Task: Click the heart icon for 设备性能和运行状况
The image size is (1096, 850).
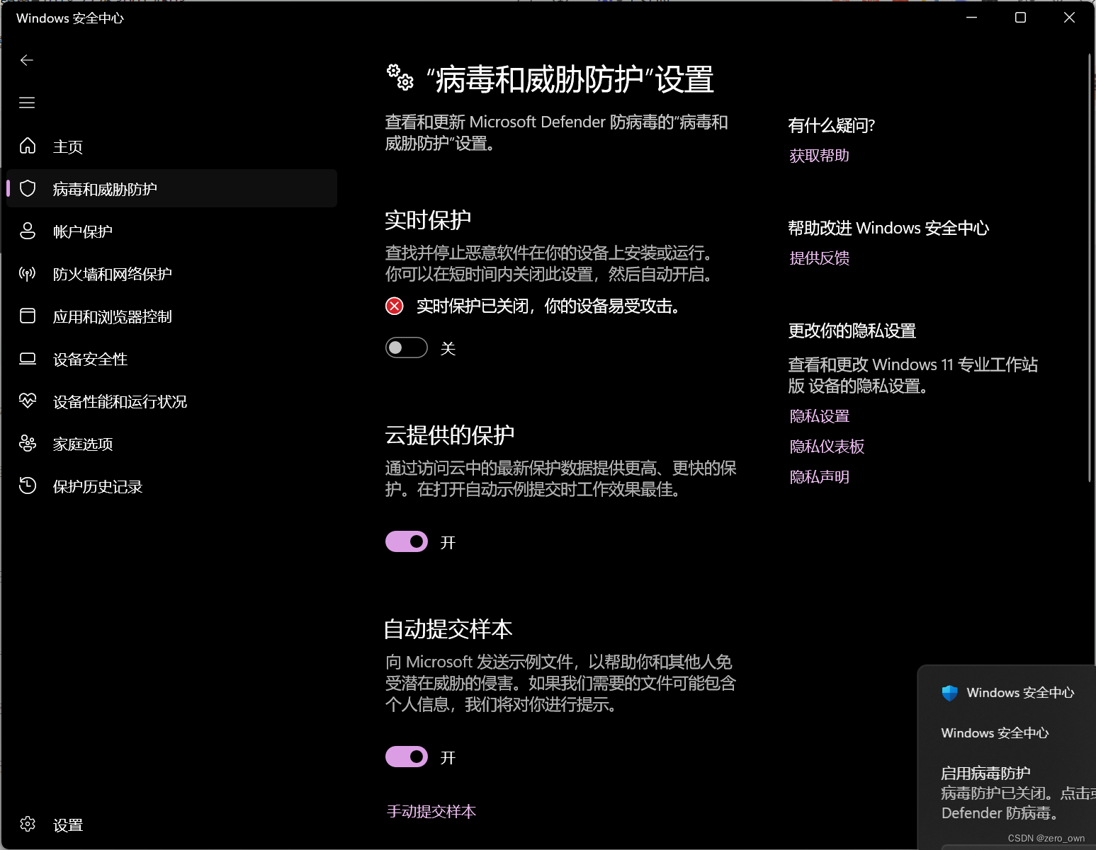Action: (28, 401)
